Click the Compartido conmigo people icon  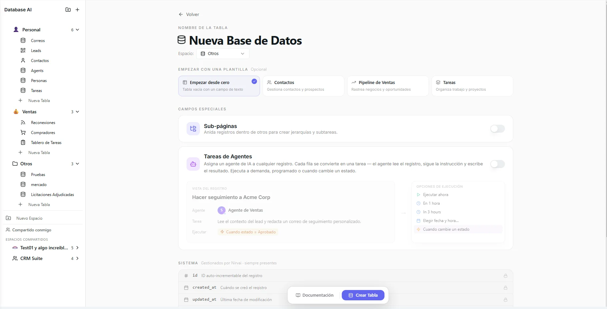(8, 230)
